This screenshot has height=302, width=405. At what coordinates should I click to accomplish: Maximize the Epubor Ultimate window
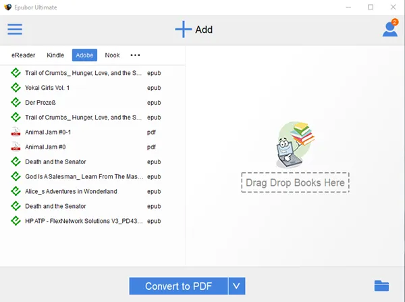[x=371, y=7]
